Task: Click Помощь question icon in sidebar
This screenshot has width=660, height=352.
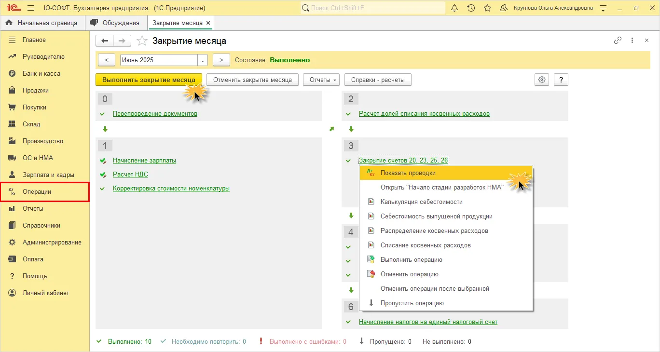Action: pyautogui.click(x=13, y=276)
